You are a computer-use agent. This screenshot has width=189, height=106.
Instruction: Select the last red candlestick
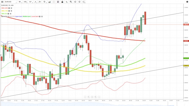click(x=145, y=18)
